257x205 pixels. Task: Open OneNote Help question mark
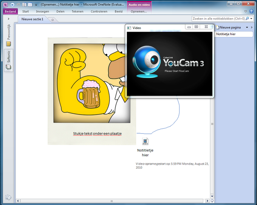(x=251, y=11)
